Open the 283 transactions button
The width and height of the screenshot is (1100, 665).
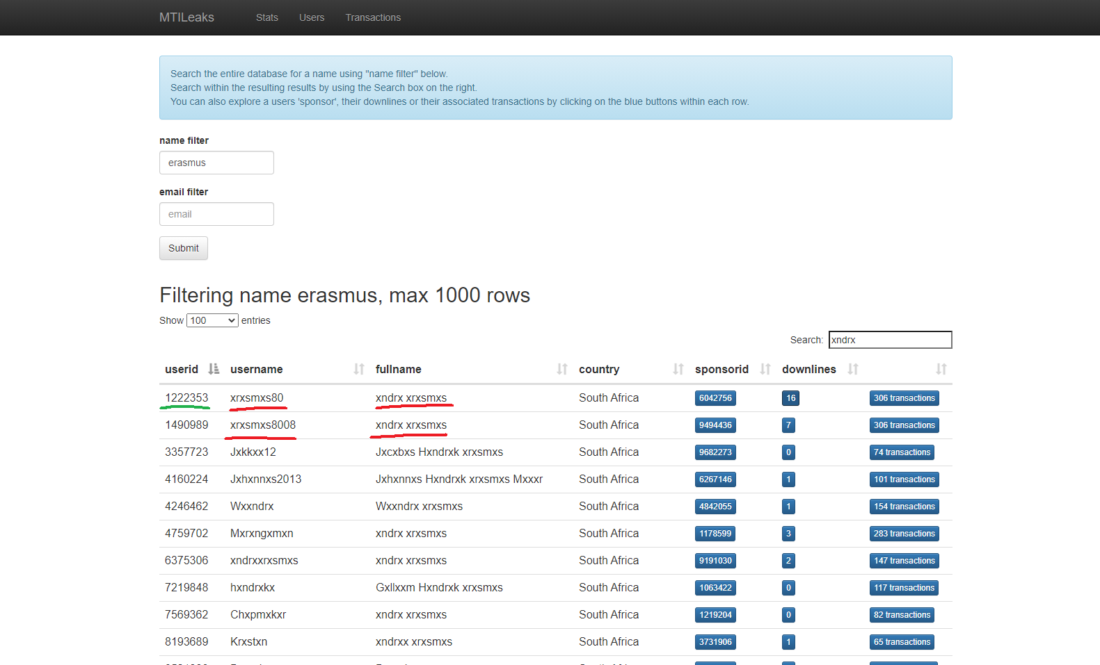[904, 534]
